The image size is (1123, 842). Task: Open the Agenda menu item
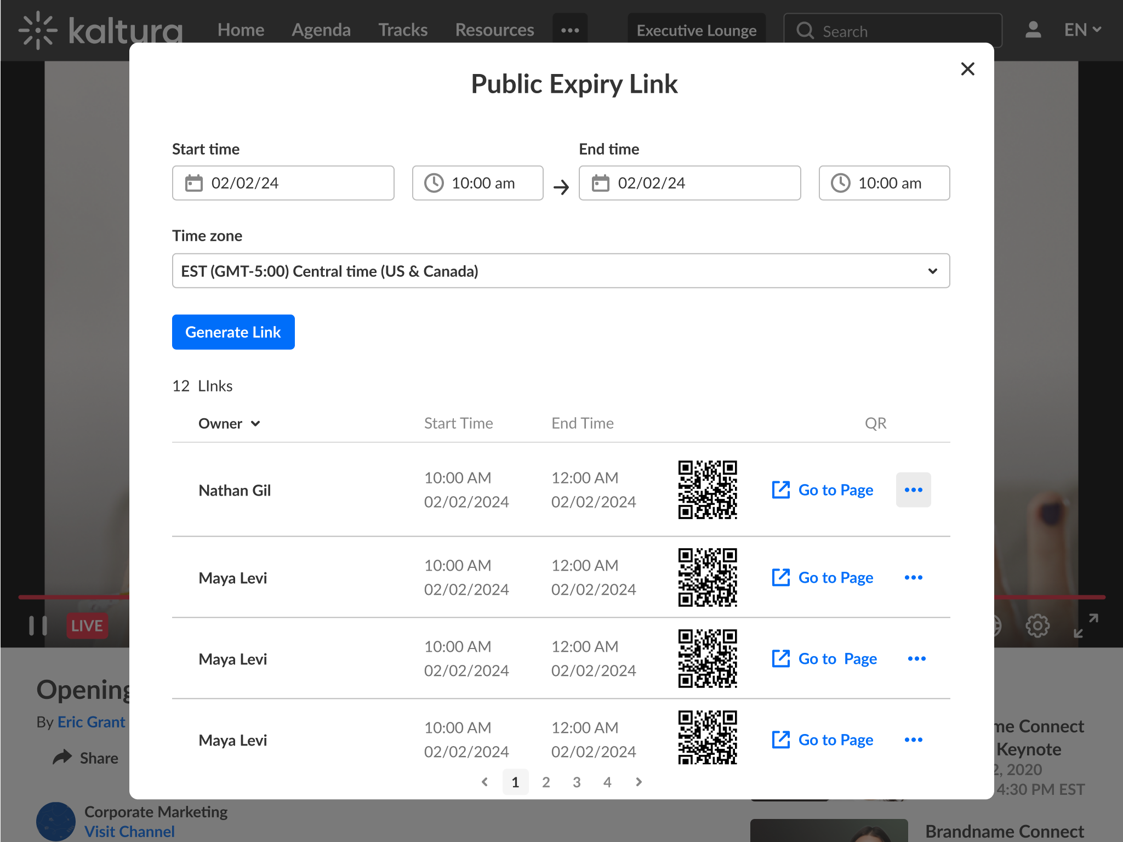[321, 30]
